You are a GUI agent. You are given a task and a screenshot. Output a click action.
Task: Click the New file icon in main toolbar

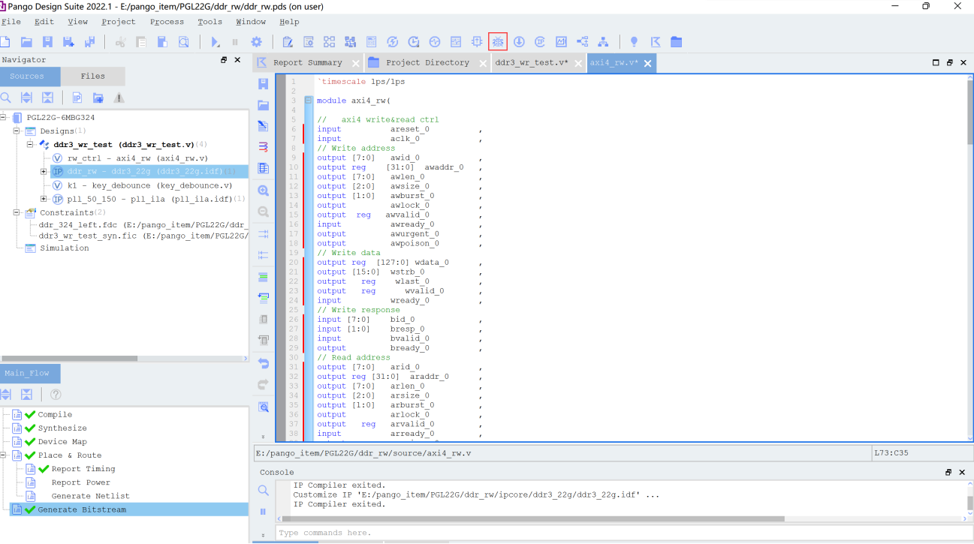(x=5, y=42)
